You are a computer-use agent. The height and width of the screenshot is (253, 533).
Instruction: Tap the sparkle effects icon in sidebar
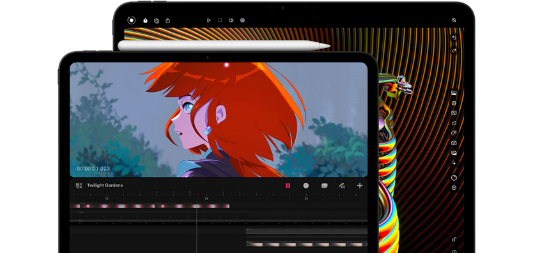[454, 163]
